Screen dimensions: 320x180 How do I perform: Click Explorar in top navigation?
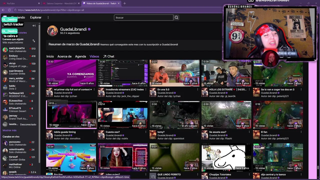coord(36,17)
